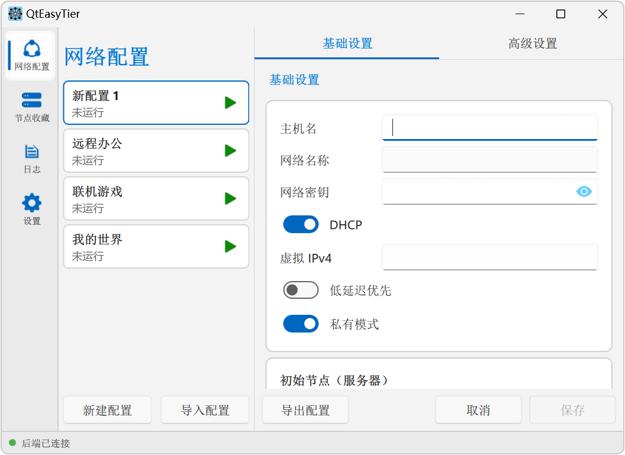Click the 导入配置 button
The width and height of the screenshot is (625, 455).
click(205, 410)
